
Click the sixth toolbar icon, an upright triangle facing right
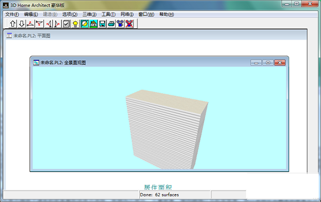point(57,24)
